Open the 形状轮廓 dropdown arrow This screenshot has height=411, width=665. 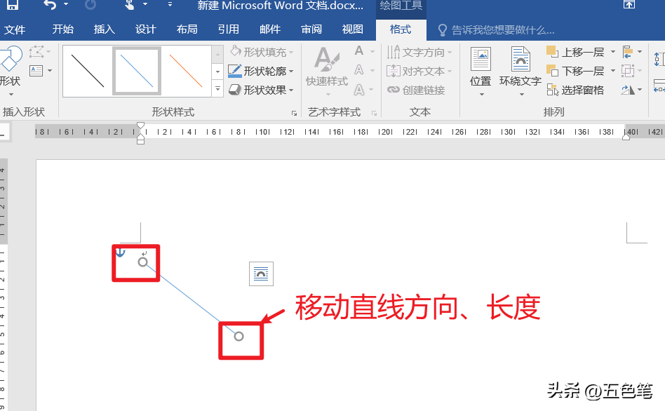coord(291,72)
